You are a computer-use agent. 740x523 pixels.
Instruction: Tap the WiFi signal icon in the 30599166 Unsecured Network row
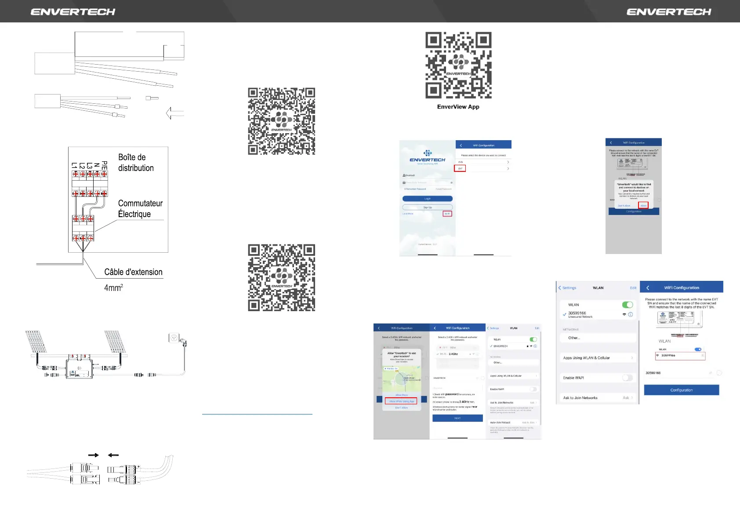tap(624, 314)
